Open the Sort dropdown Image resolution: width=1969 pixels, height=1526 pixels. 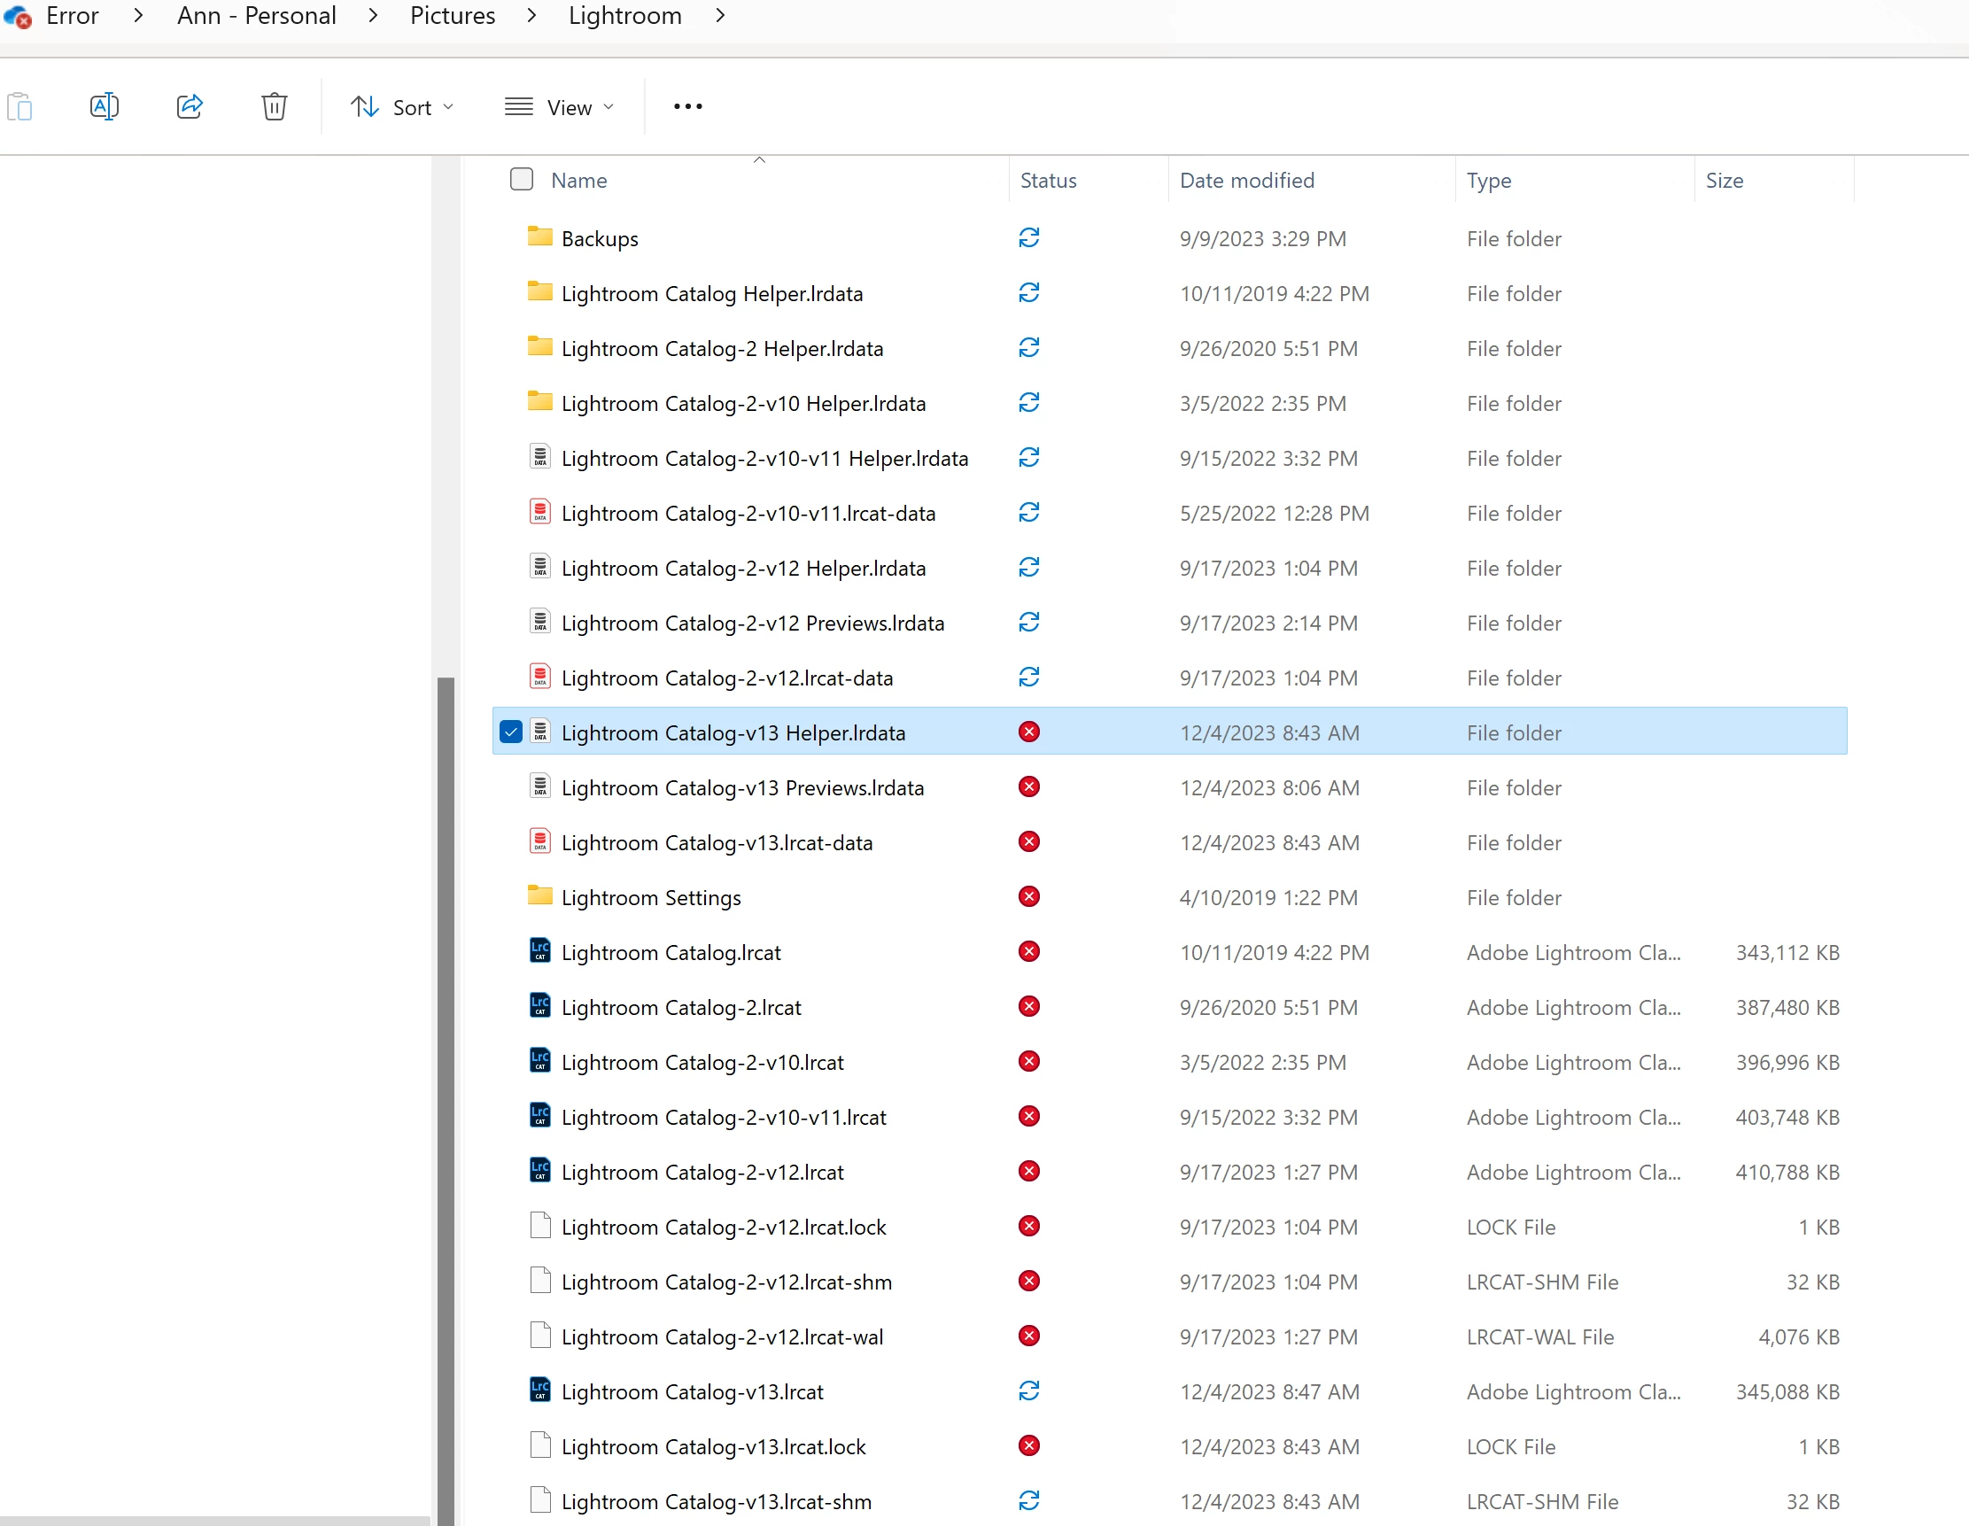[402, 107]
